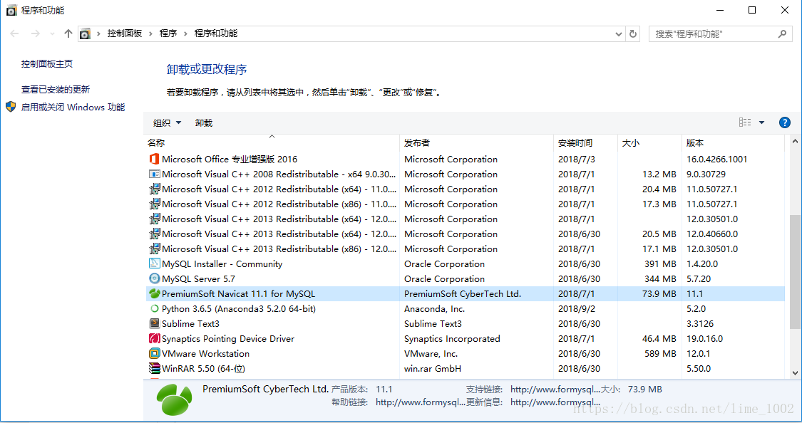Click the 卸载 toolbar button
802x423 pixels.
[x=204, y=123]
